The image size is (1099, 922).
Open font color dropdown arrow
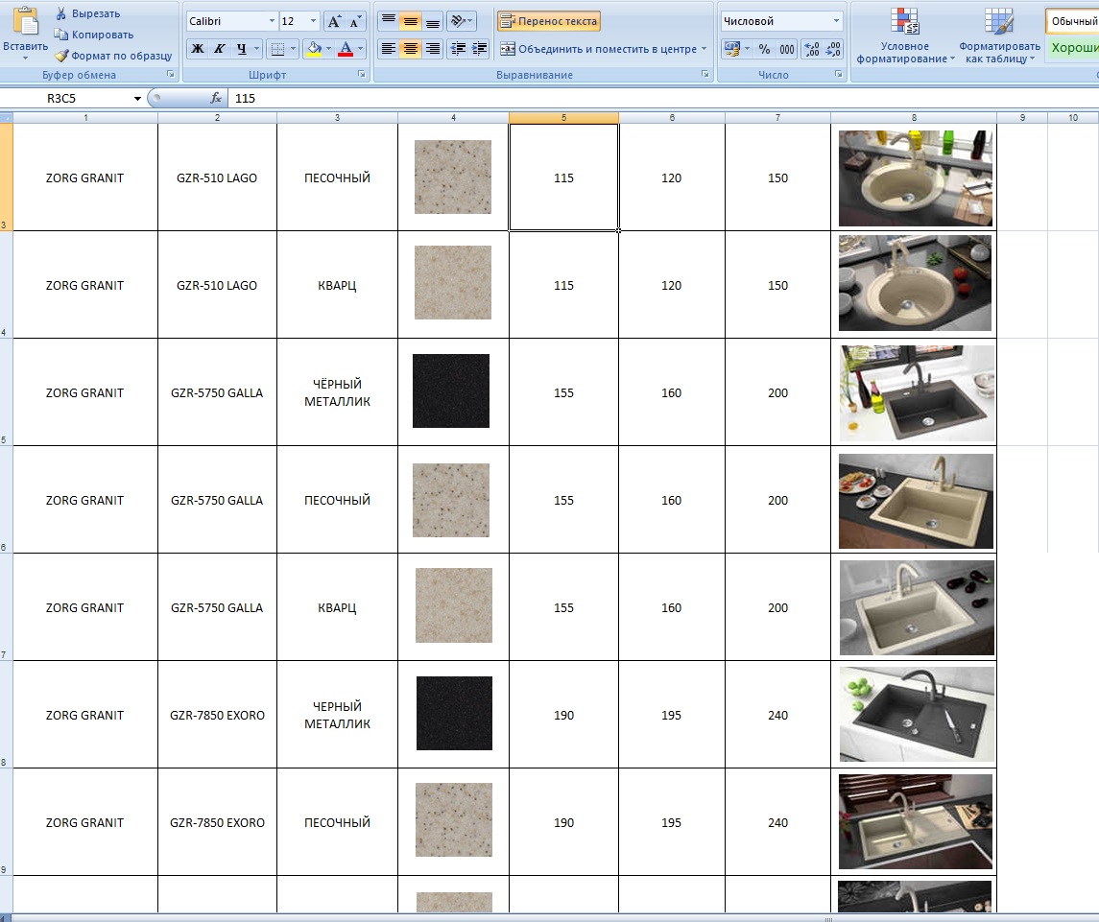click(x=360, y=48)
